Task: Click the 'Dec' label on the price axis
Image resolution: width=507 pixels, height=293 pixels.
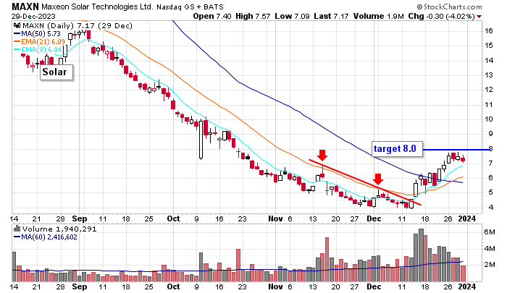Action: click(x=374, y=218)
